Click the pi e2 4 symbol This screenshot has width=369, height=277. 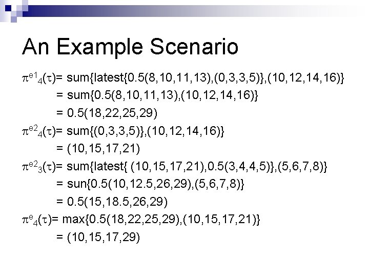[32, 131]
